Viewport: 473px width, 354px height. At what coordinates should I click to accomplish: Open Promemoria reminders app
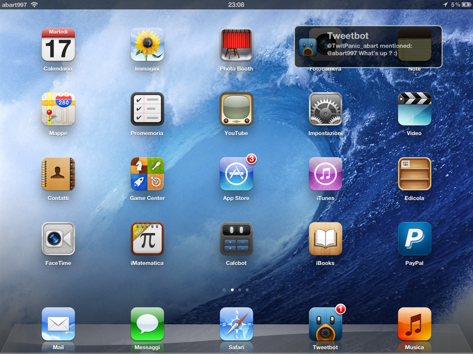pos(147,109)
